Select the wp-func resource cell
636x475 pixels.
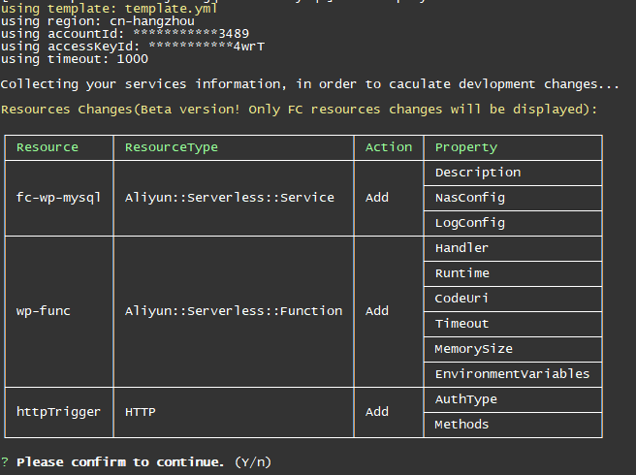[x=44, y=311]
